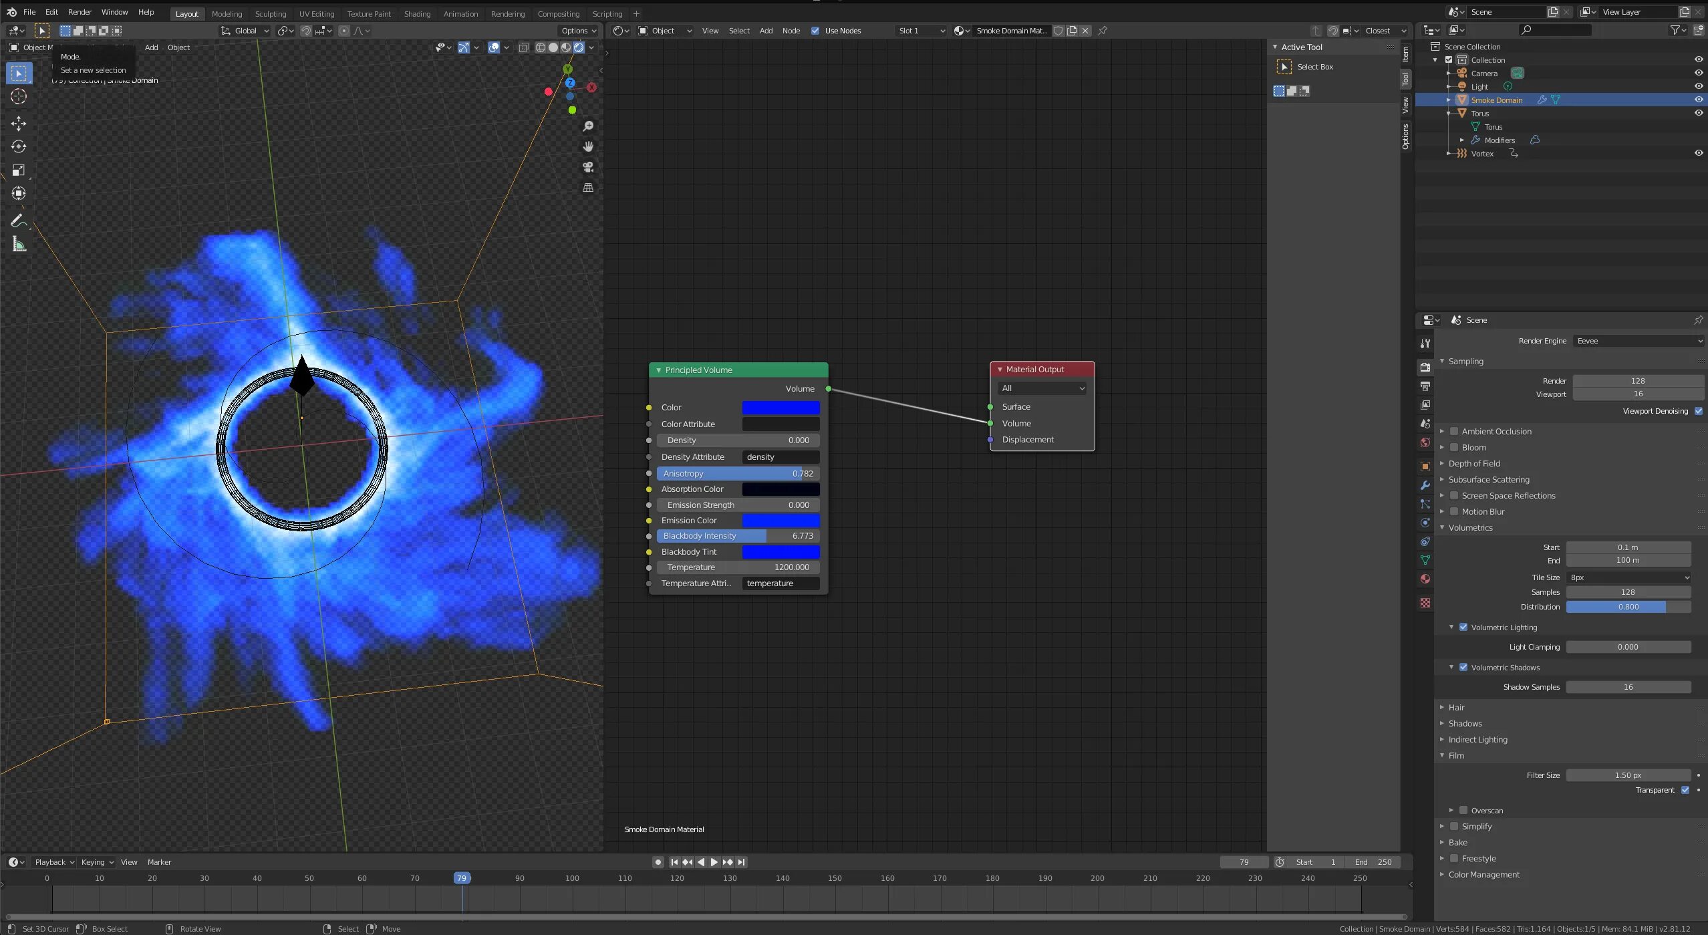The width and height of the screenshot is (1708, 935).
Task: Toggle camera view in the viewport
Action: coord(588,167)
